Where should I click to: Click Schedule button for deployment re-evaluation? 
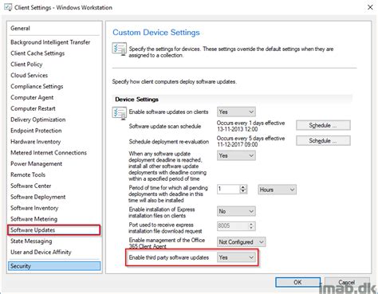323,141
